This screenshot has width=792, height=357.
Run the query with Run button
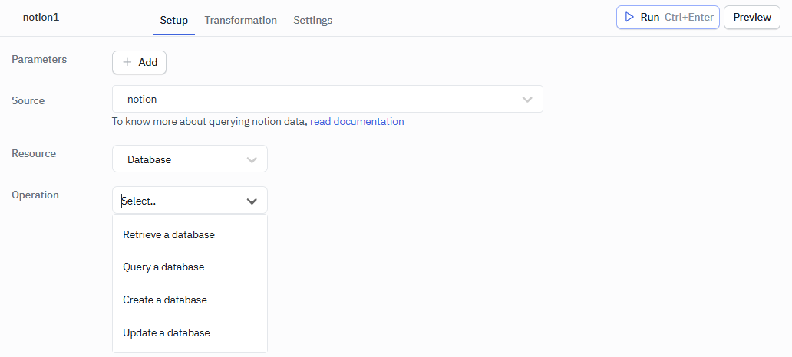(x=668, y=17)
